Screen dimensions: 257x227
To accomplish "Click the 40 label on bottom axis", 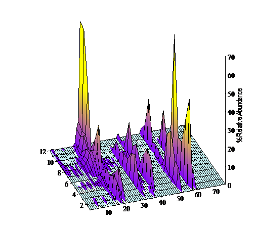I will coord(162,202).
